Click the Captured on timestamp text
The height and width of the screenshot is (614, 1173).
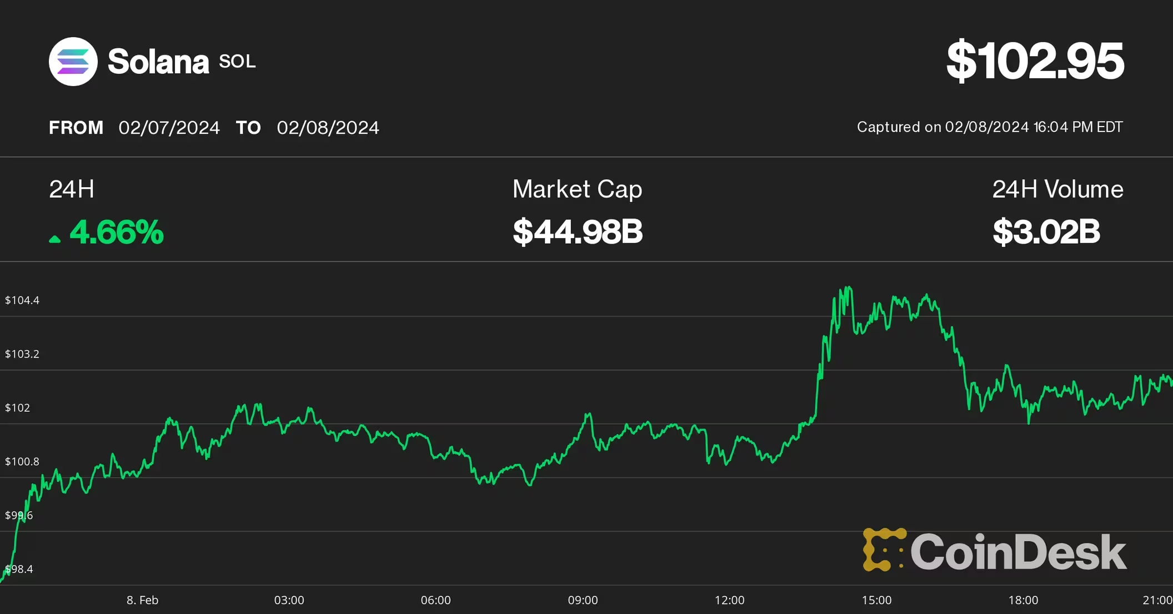click(x=990, y=127)
